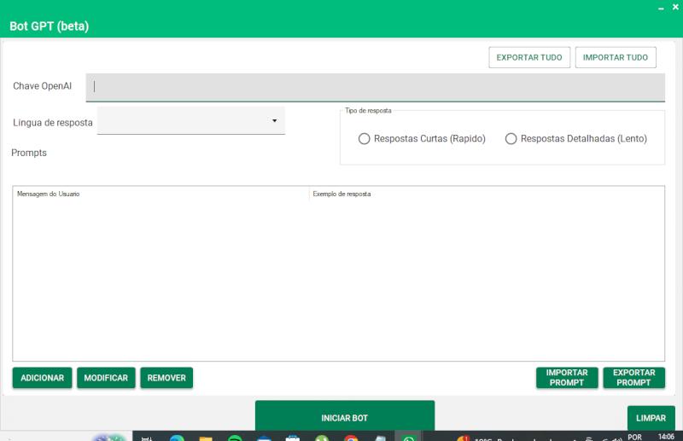
Task: Click the IMPORTAR TUDO button
Action: point(616,57)
